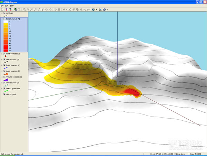Click the Redo arrow in the toolbar
207x156 pixels.
tap(88, 10)
